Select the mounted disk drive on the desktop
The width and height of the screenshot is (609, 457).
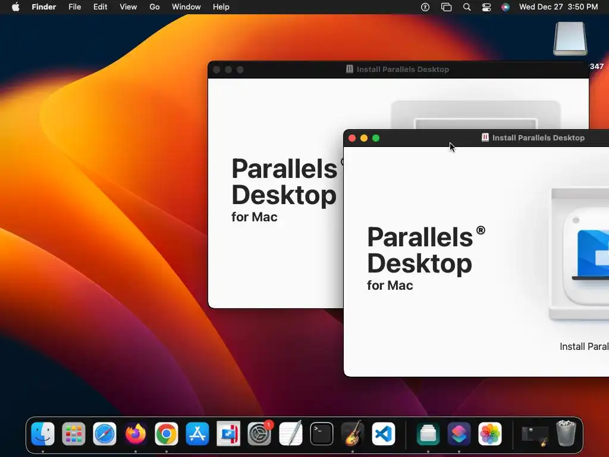pyautogui.click(x=570, y=39)
